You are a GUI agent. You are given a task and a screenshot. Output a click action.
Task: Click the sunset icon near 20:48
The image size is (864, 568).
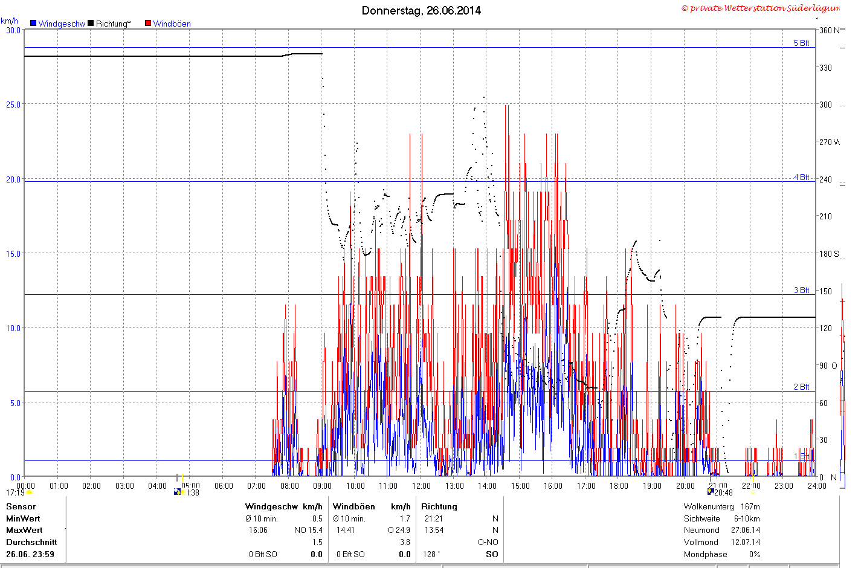(711, 492)
